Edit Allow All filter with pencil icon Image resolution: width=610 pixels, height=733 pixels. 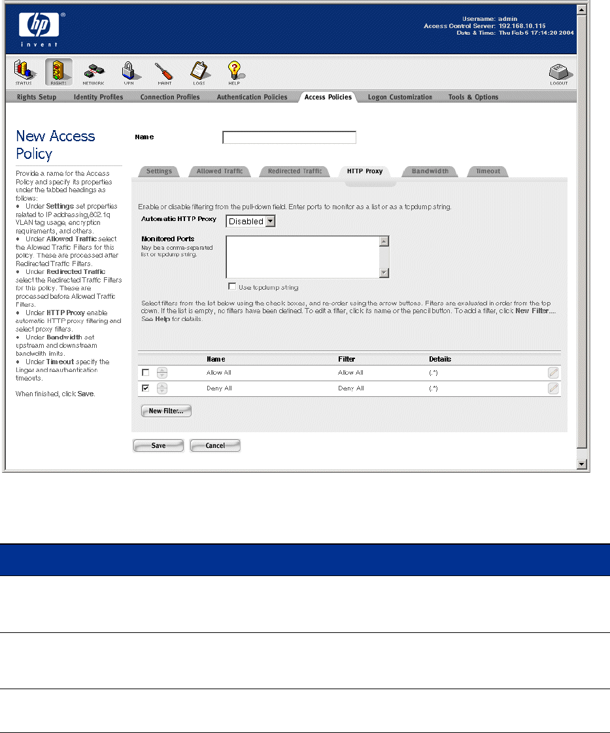tap(553, 373)
